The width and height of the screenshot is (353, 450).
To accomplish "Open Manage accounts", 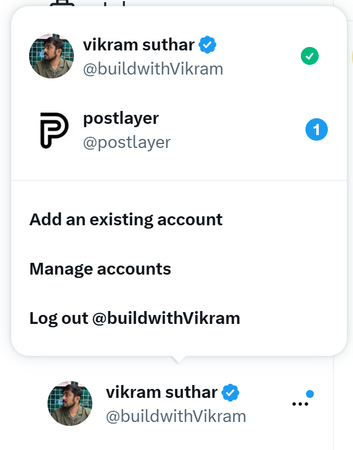I will (100, 269).
